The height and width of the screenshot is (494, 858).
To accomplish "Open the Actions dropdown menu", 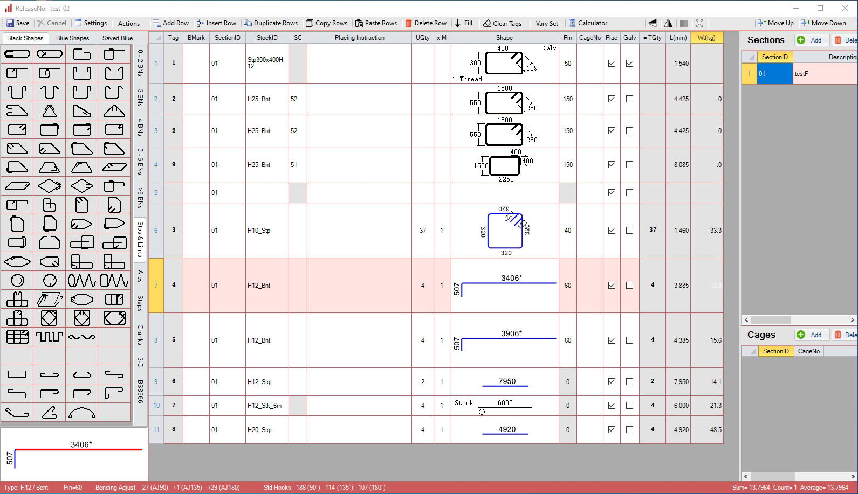I will [x=128, y=23].
